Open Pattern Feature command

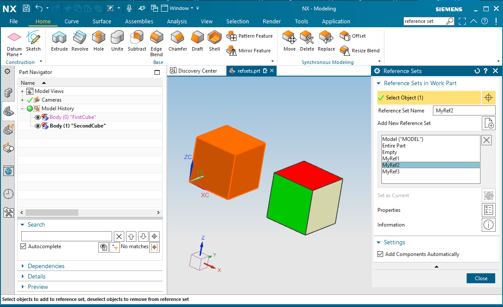point(250,36)
